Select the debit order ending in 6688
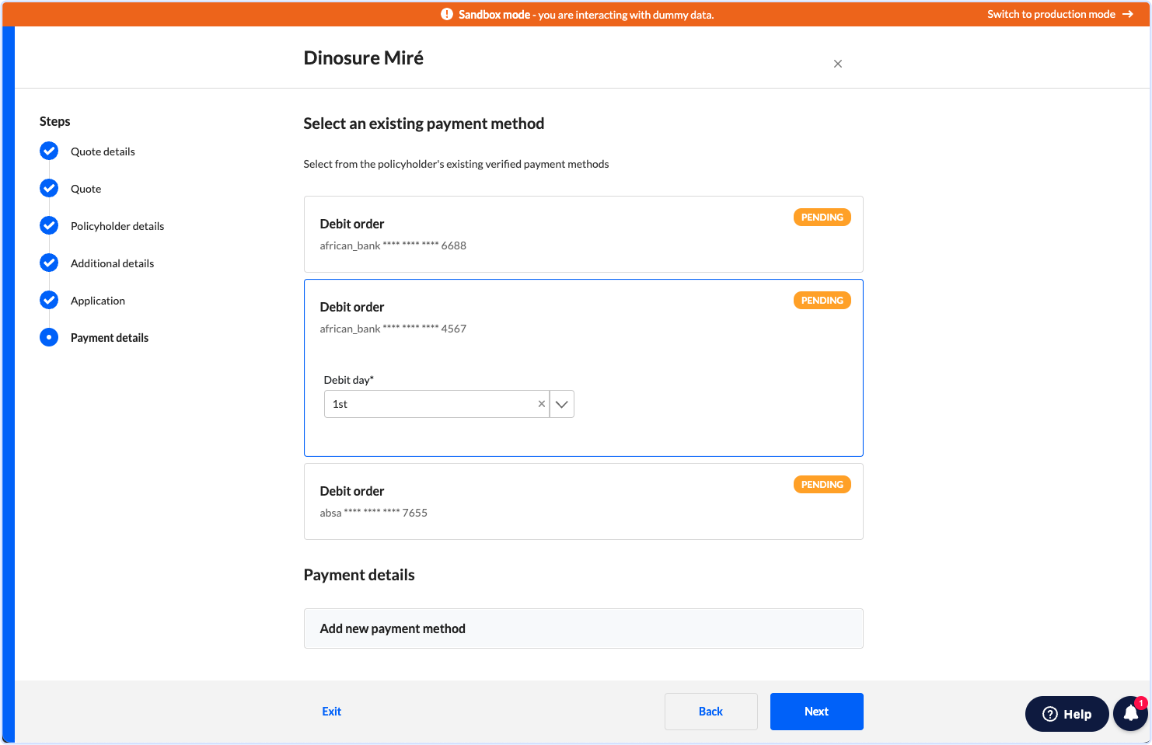The image size is (1152, 745). (583, 234)
